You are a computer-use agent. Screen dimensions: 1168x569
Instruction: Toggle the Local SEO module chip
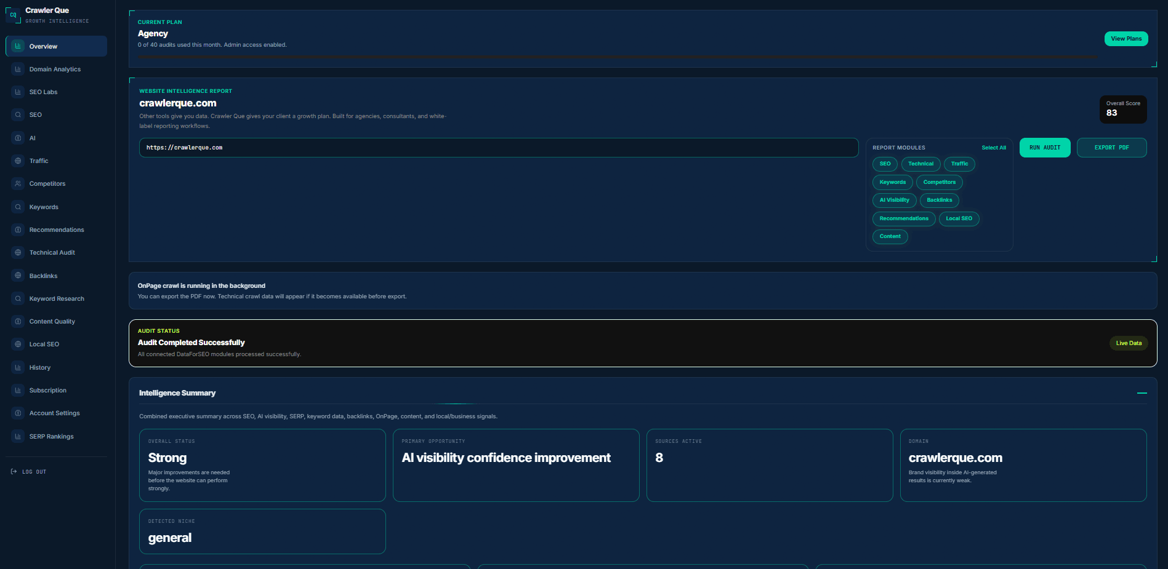point(959,218)
